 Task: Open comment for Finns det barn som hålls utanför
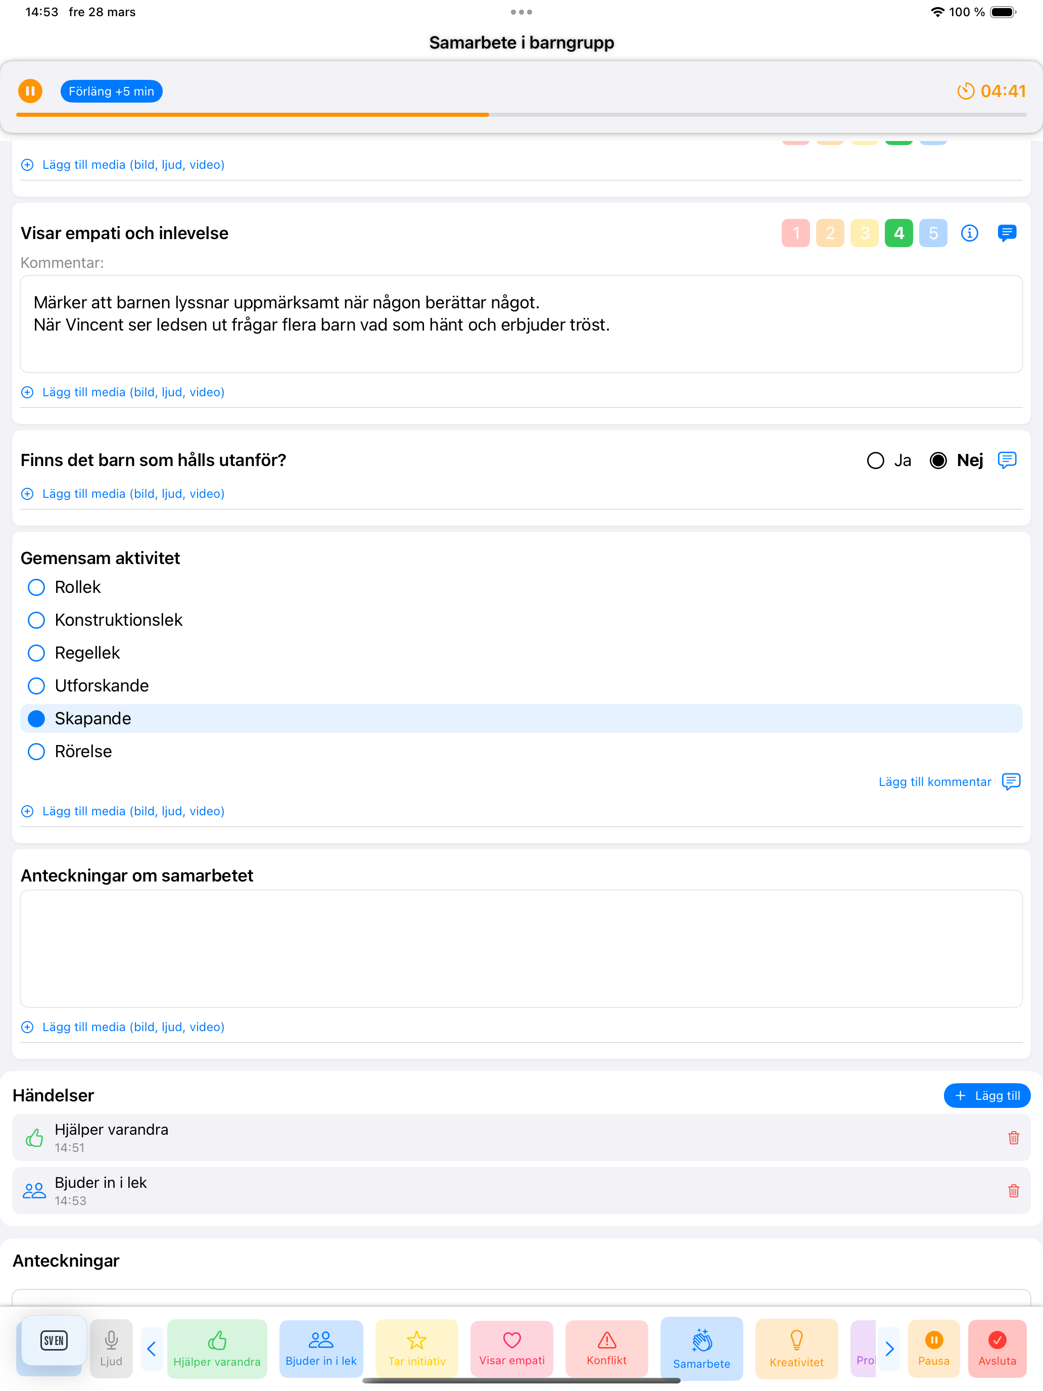1007,460
